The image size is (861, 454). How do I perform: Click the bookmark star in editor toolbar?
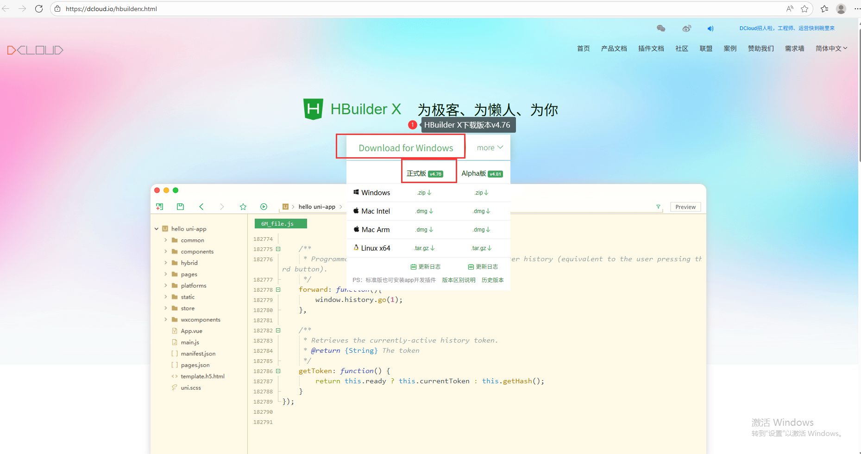point(243,207)
